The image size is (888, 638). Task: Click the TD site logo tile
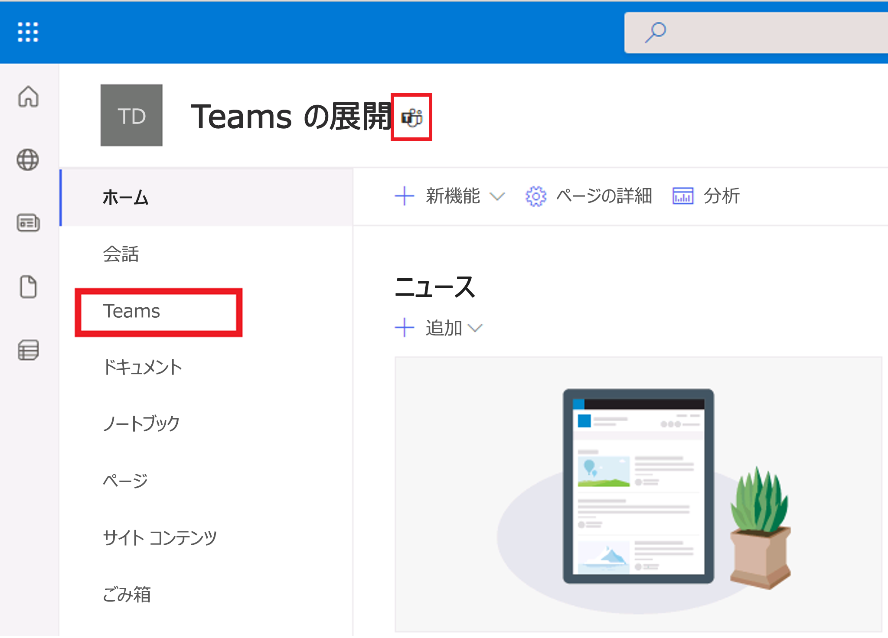pyautogui.click(x=131, y=115)
